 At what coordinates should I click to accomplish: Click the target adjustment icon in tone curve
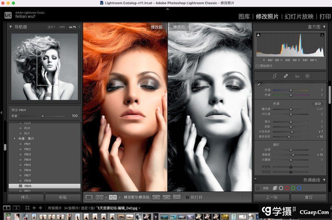[258, 188]
